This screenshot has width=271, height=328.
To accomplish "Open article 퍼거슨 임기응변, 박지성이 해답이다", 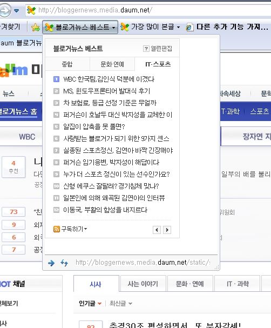I will click(x=111, y=162).
